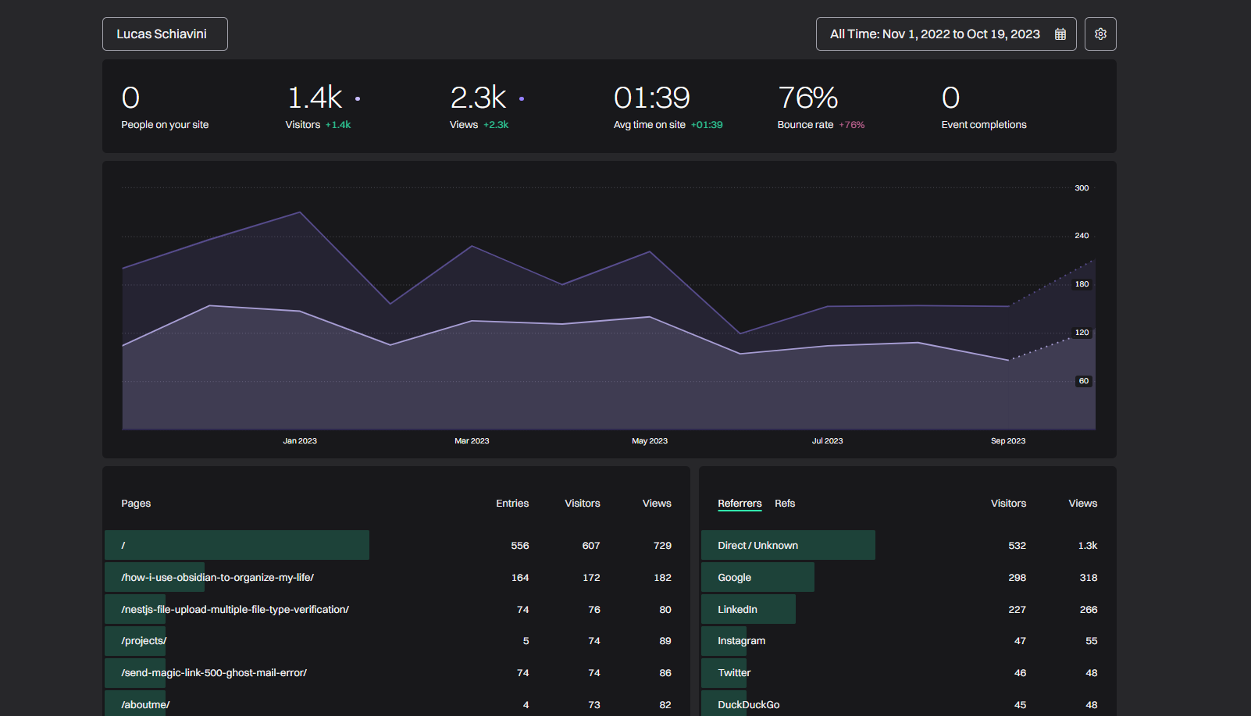Open the All Time date range picker
1251x716 pixels.
click(934, 34)
